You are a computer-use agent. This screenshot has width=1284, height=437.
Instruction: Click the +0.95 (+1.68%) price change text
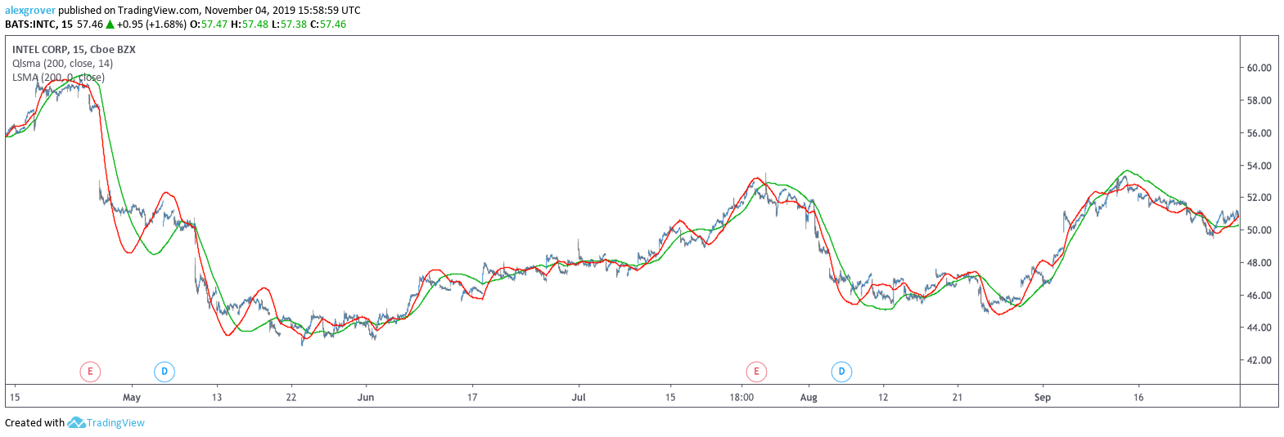tap(151, 25)
